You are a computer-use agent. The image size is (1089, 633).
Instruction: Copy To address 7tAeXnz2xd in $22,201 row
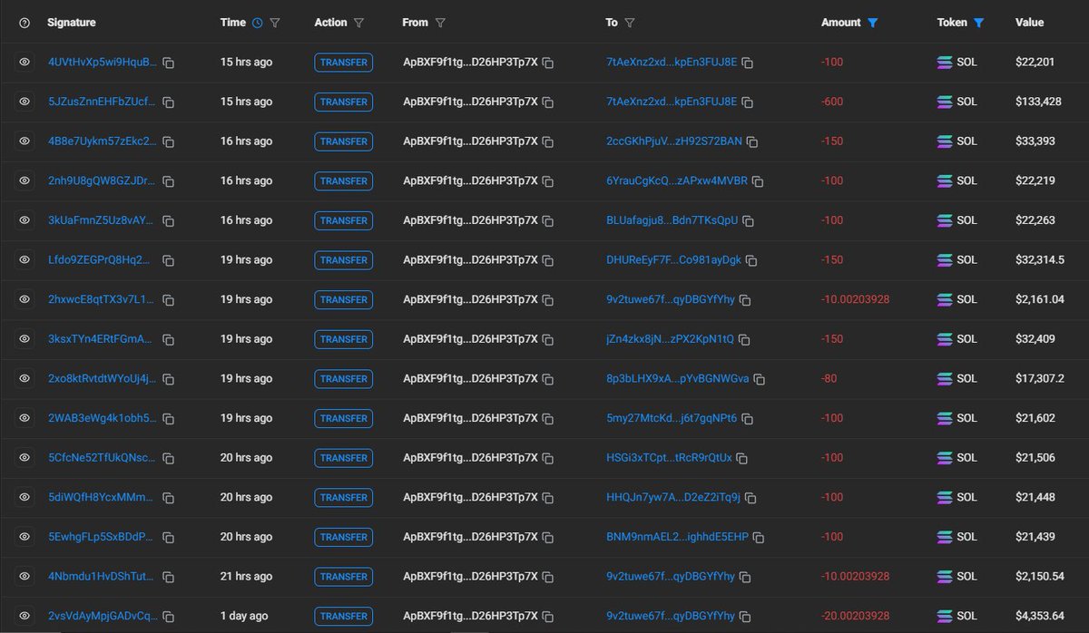(747, 63)
